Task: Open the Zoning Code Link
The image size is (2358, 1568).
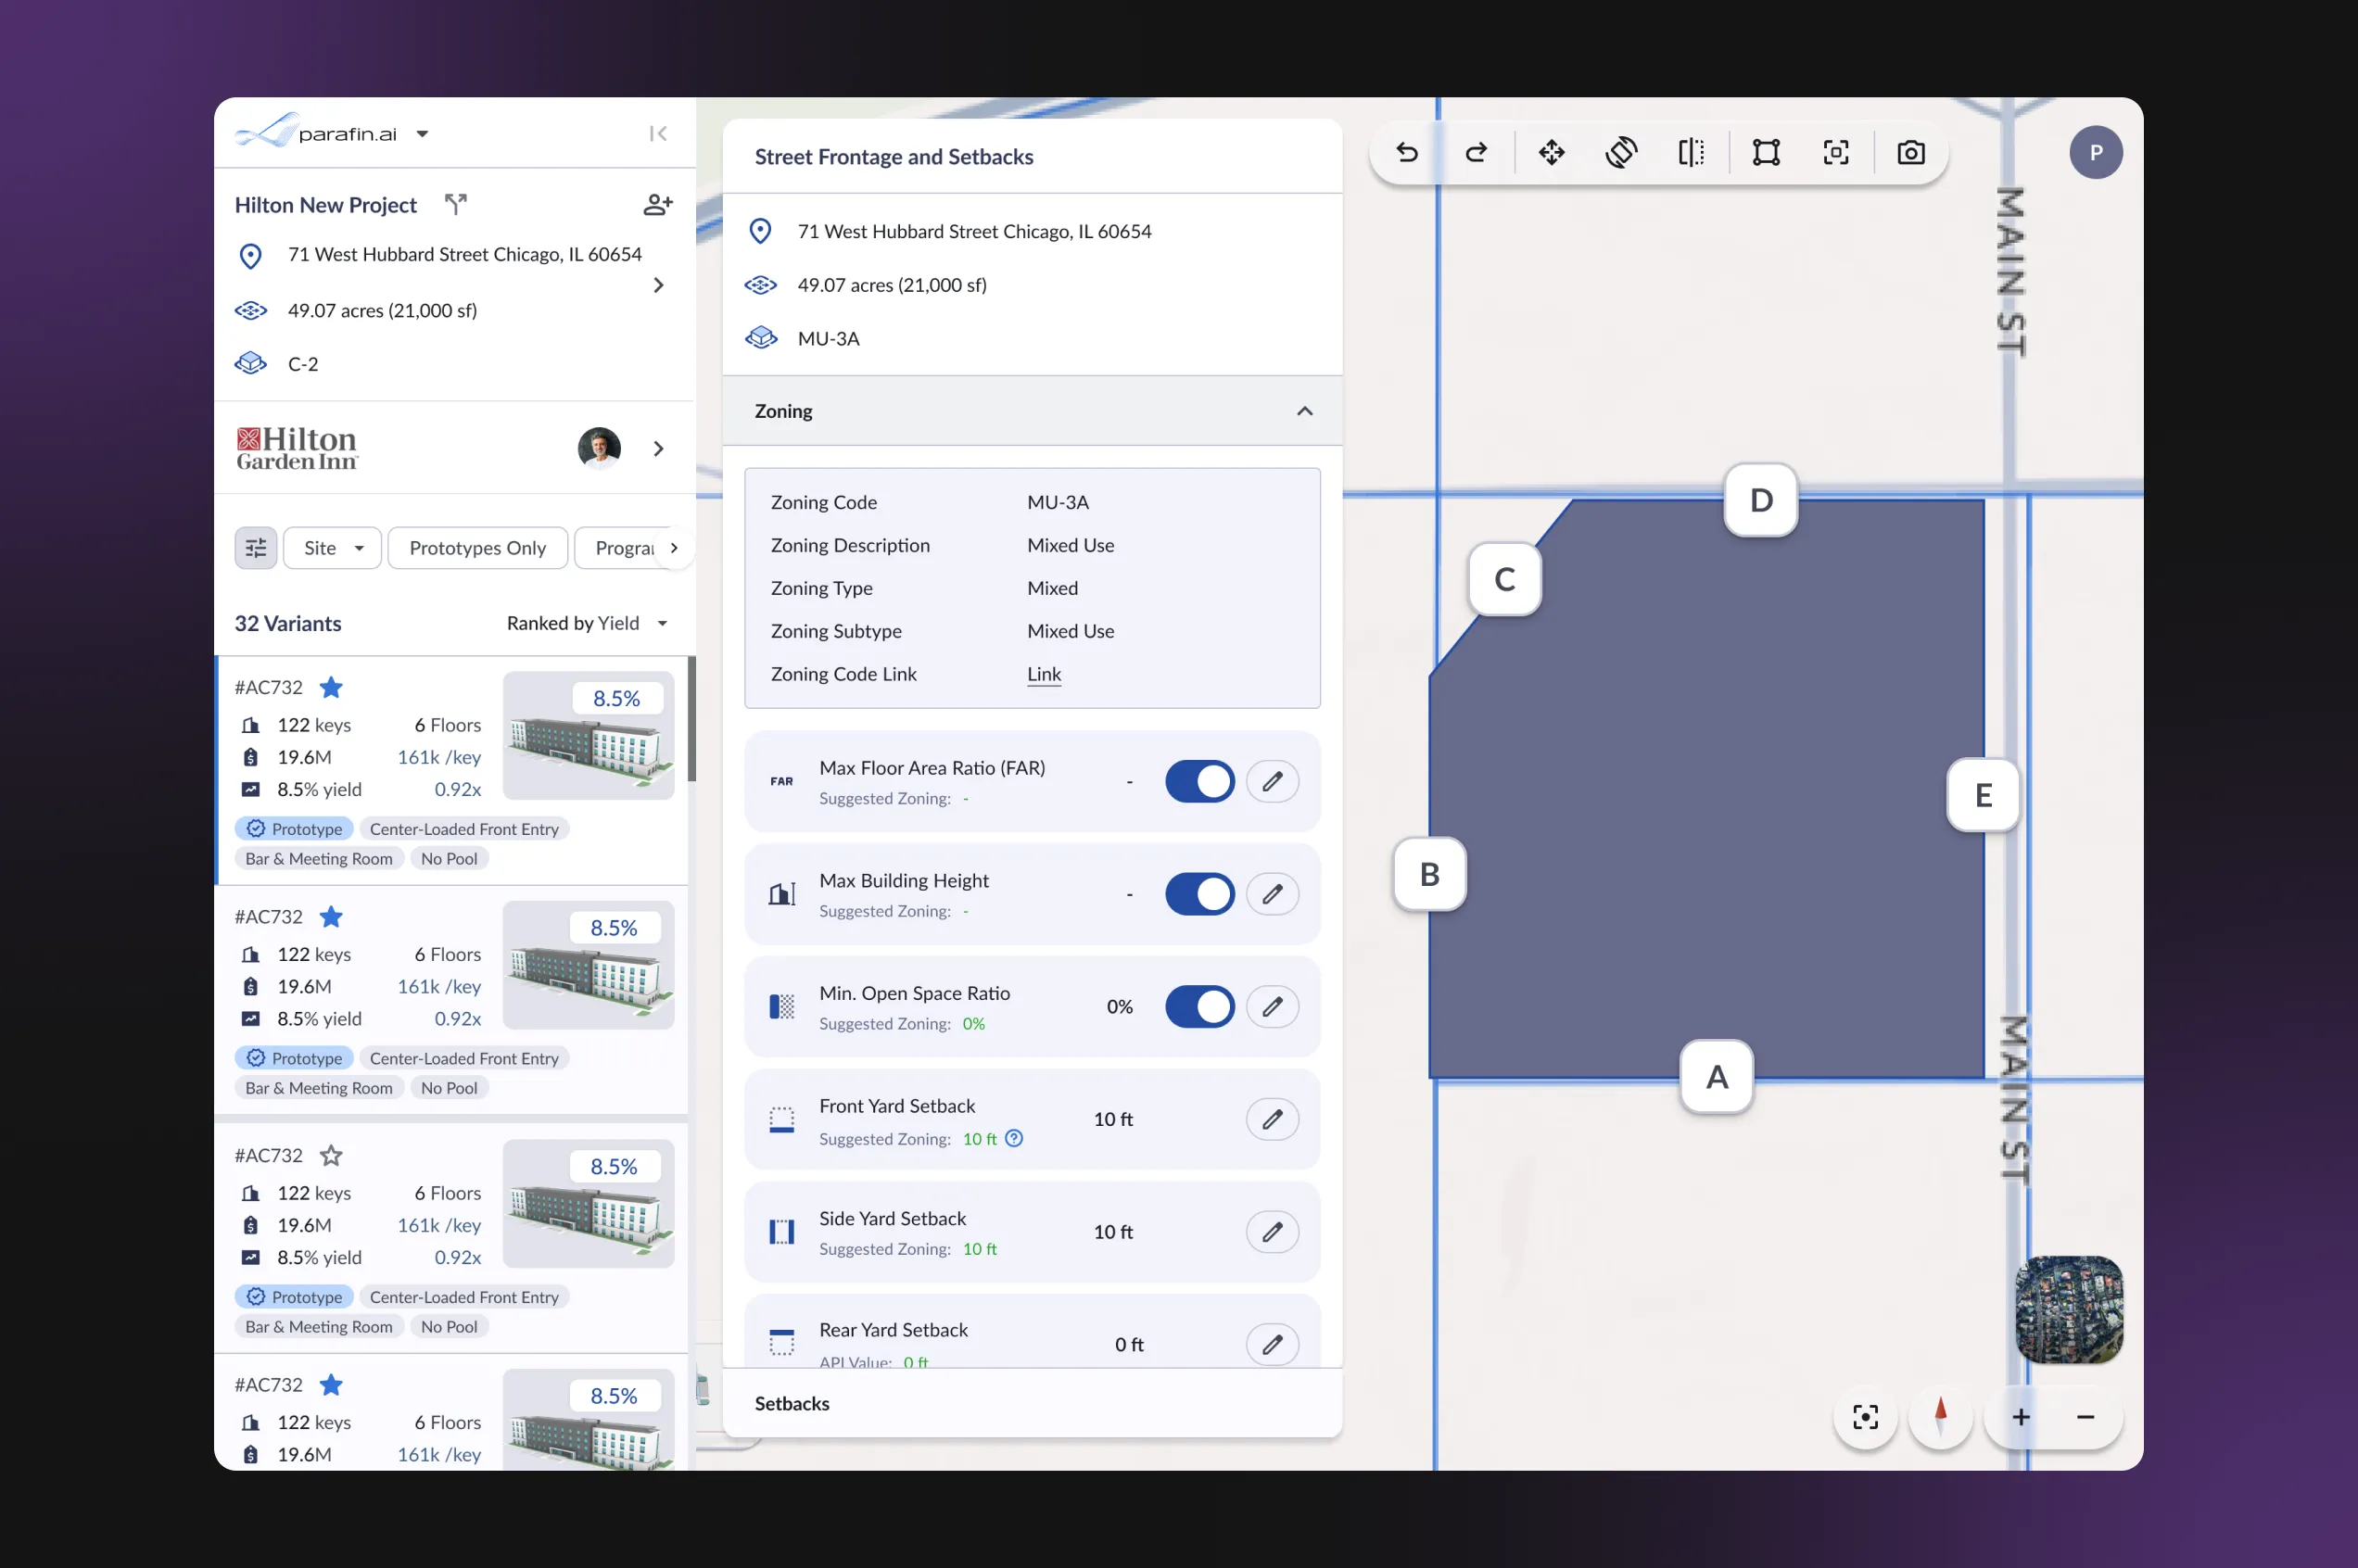Action: (x=1043, y=674)
